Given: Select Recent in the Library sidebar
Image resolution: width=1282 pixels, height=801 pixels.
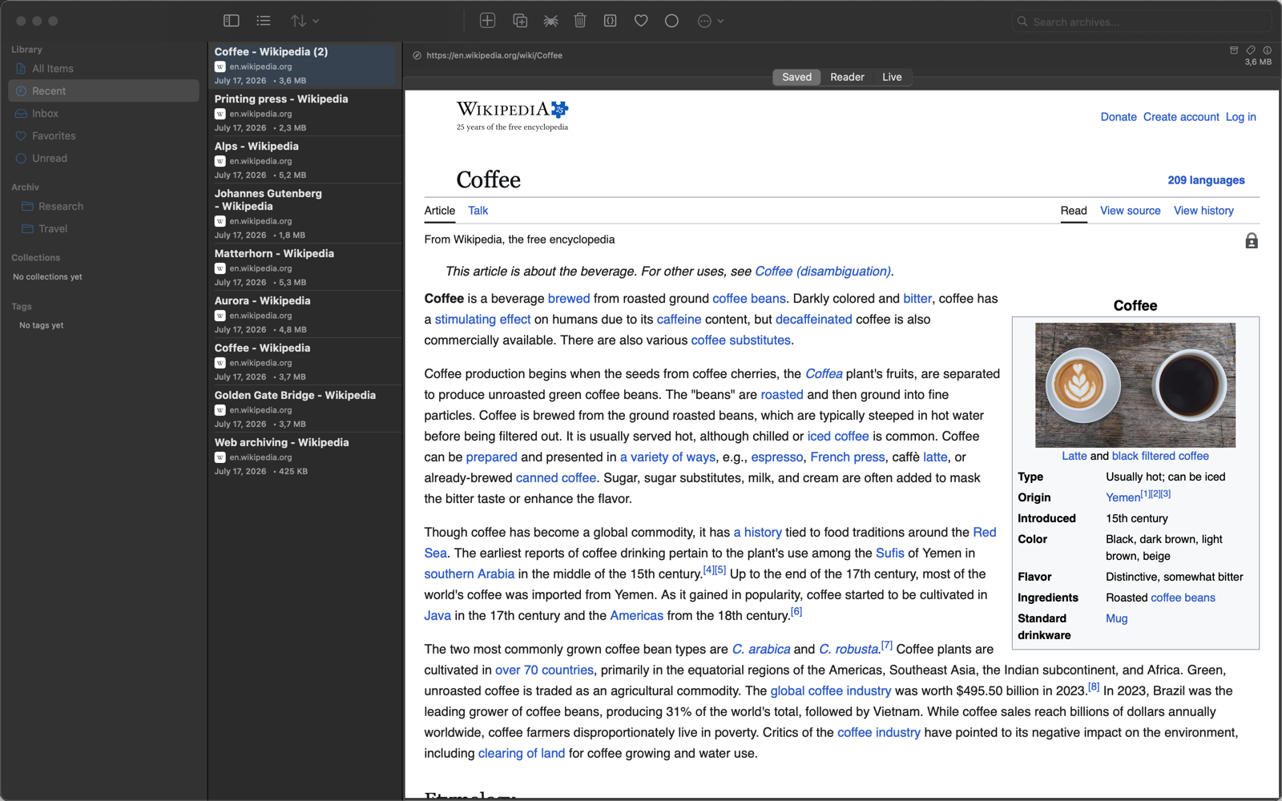Looking at the screenshot, I should coord(103,91).
